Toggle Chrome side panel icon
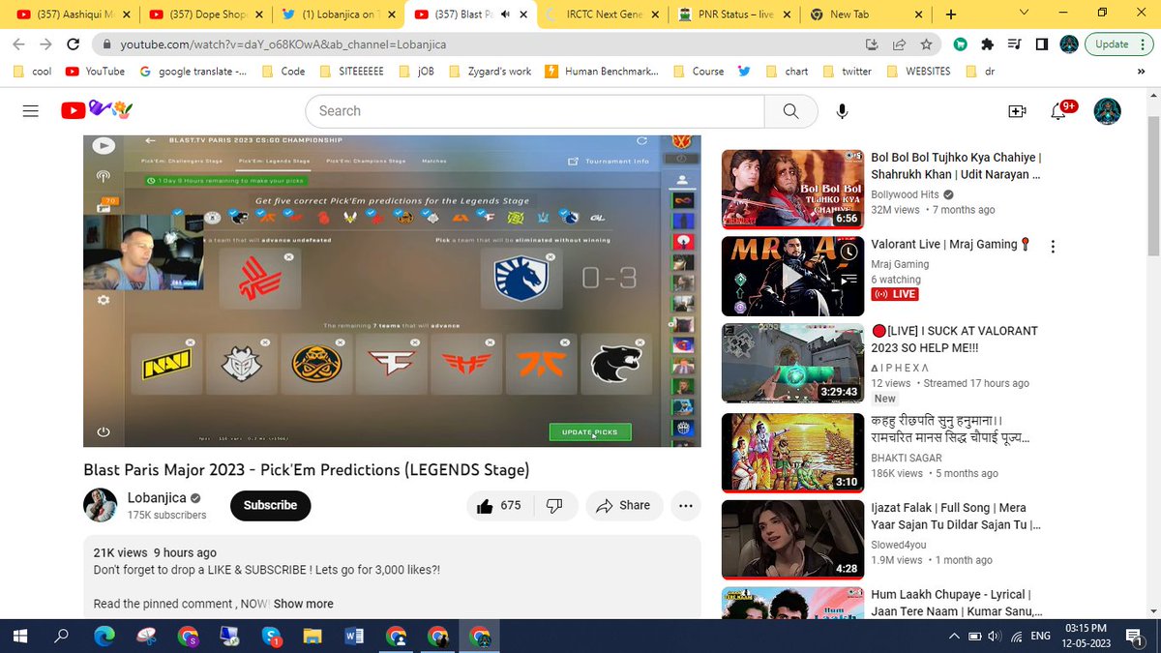Viewport: 1161px width, 653px height. pos(1041,45)
